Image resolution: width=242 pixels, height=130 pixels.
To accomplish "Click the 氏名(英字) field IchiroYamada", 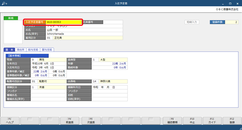I will click(x=84, y=34).
